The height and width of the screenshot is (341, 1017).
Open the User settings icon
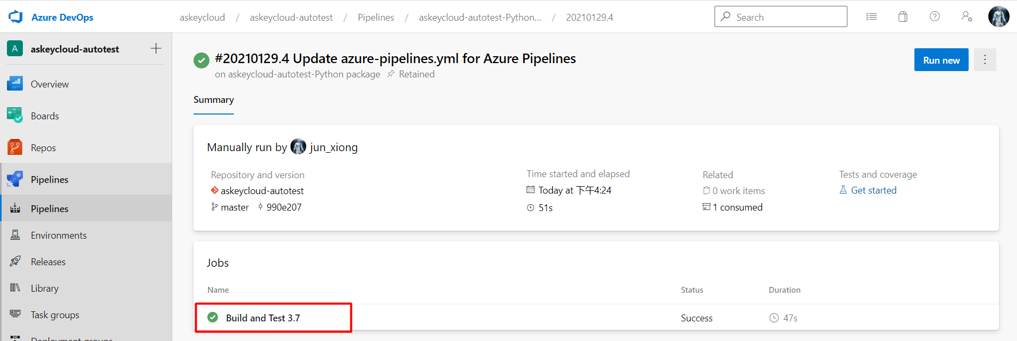tap(966, 17)
